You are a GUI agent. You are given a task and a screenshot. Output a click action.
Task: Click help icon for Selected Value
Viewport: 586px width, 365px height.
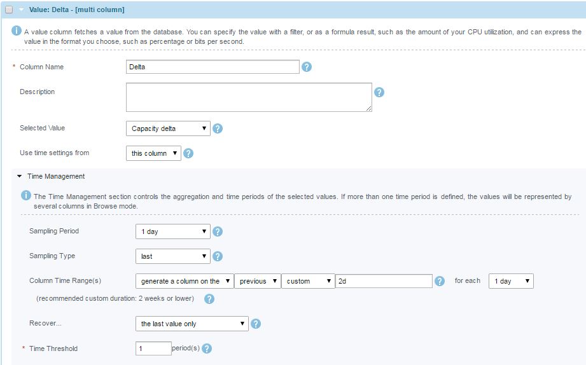pos(218,128)
